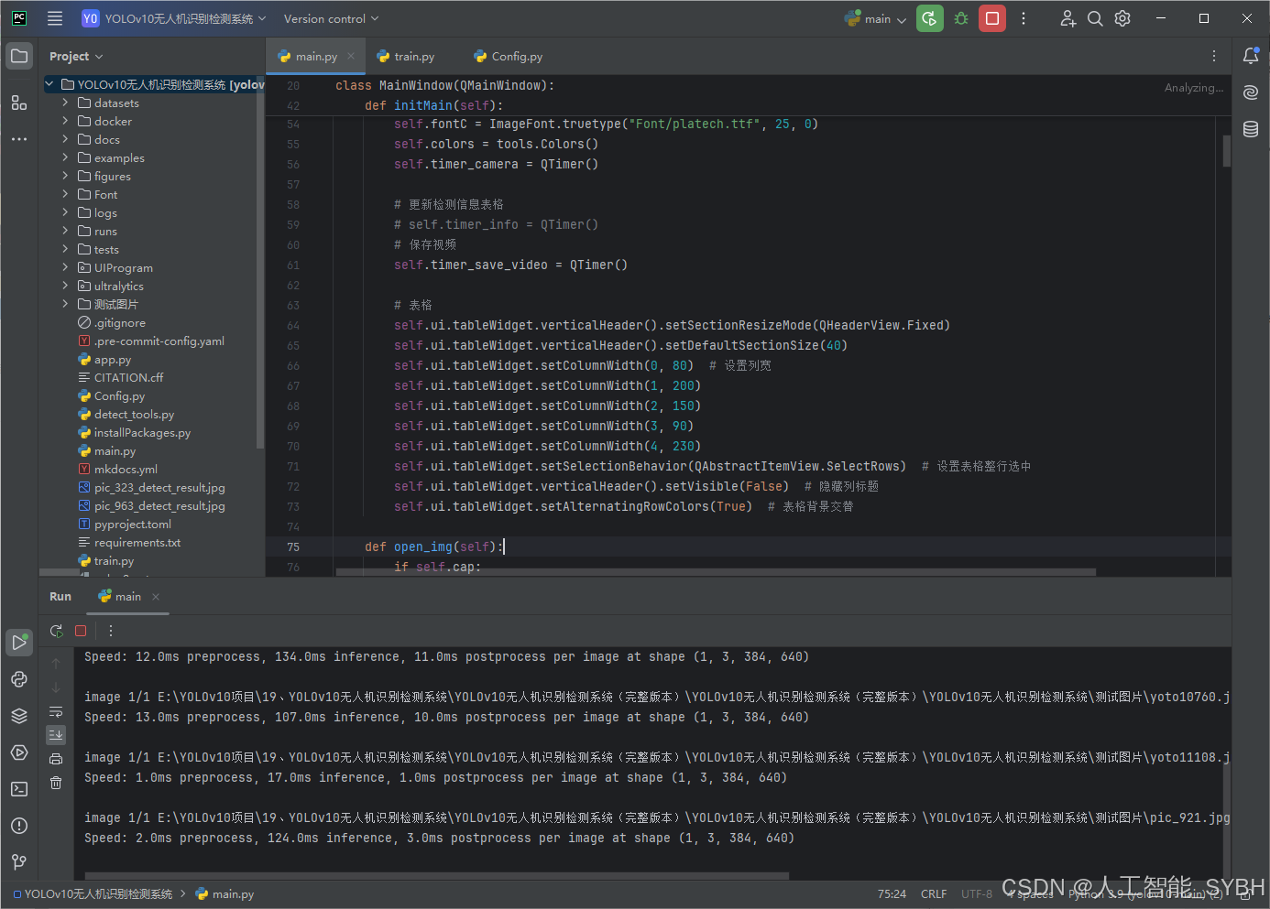Open the Project view dropdown
1270x909 pixels.
pos(76,56)
